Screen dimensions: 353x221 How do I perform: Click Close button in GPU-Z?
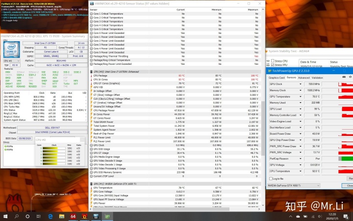348,185
